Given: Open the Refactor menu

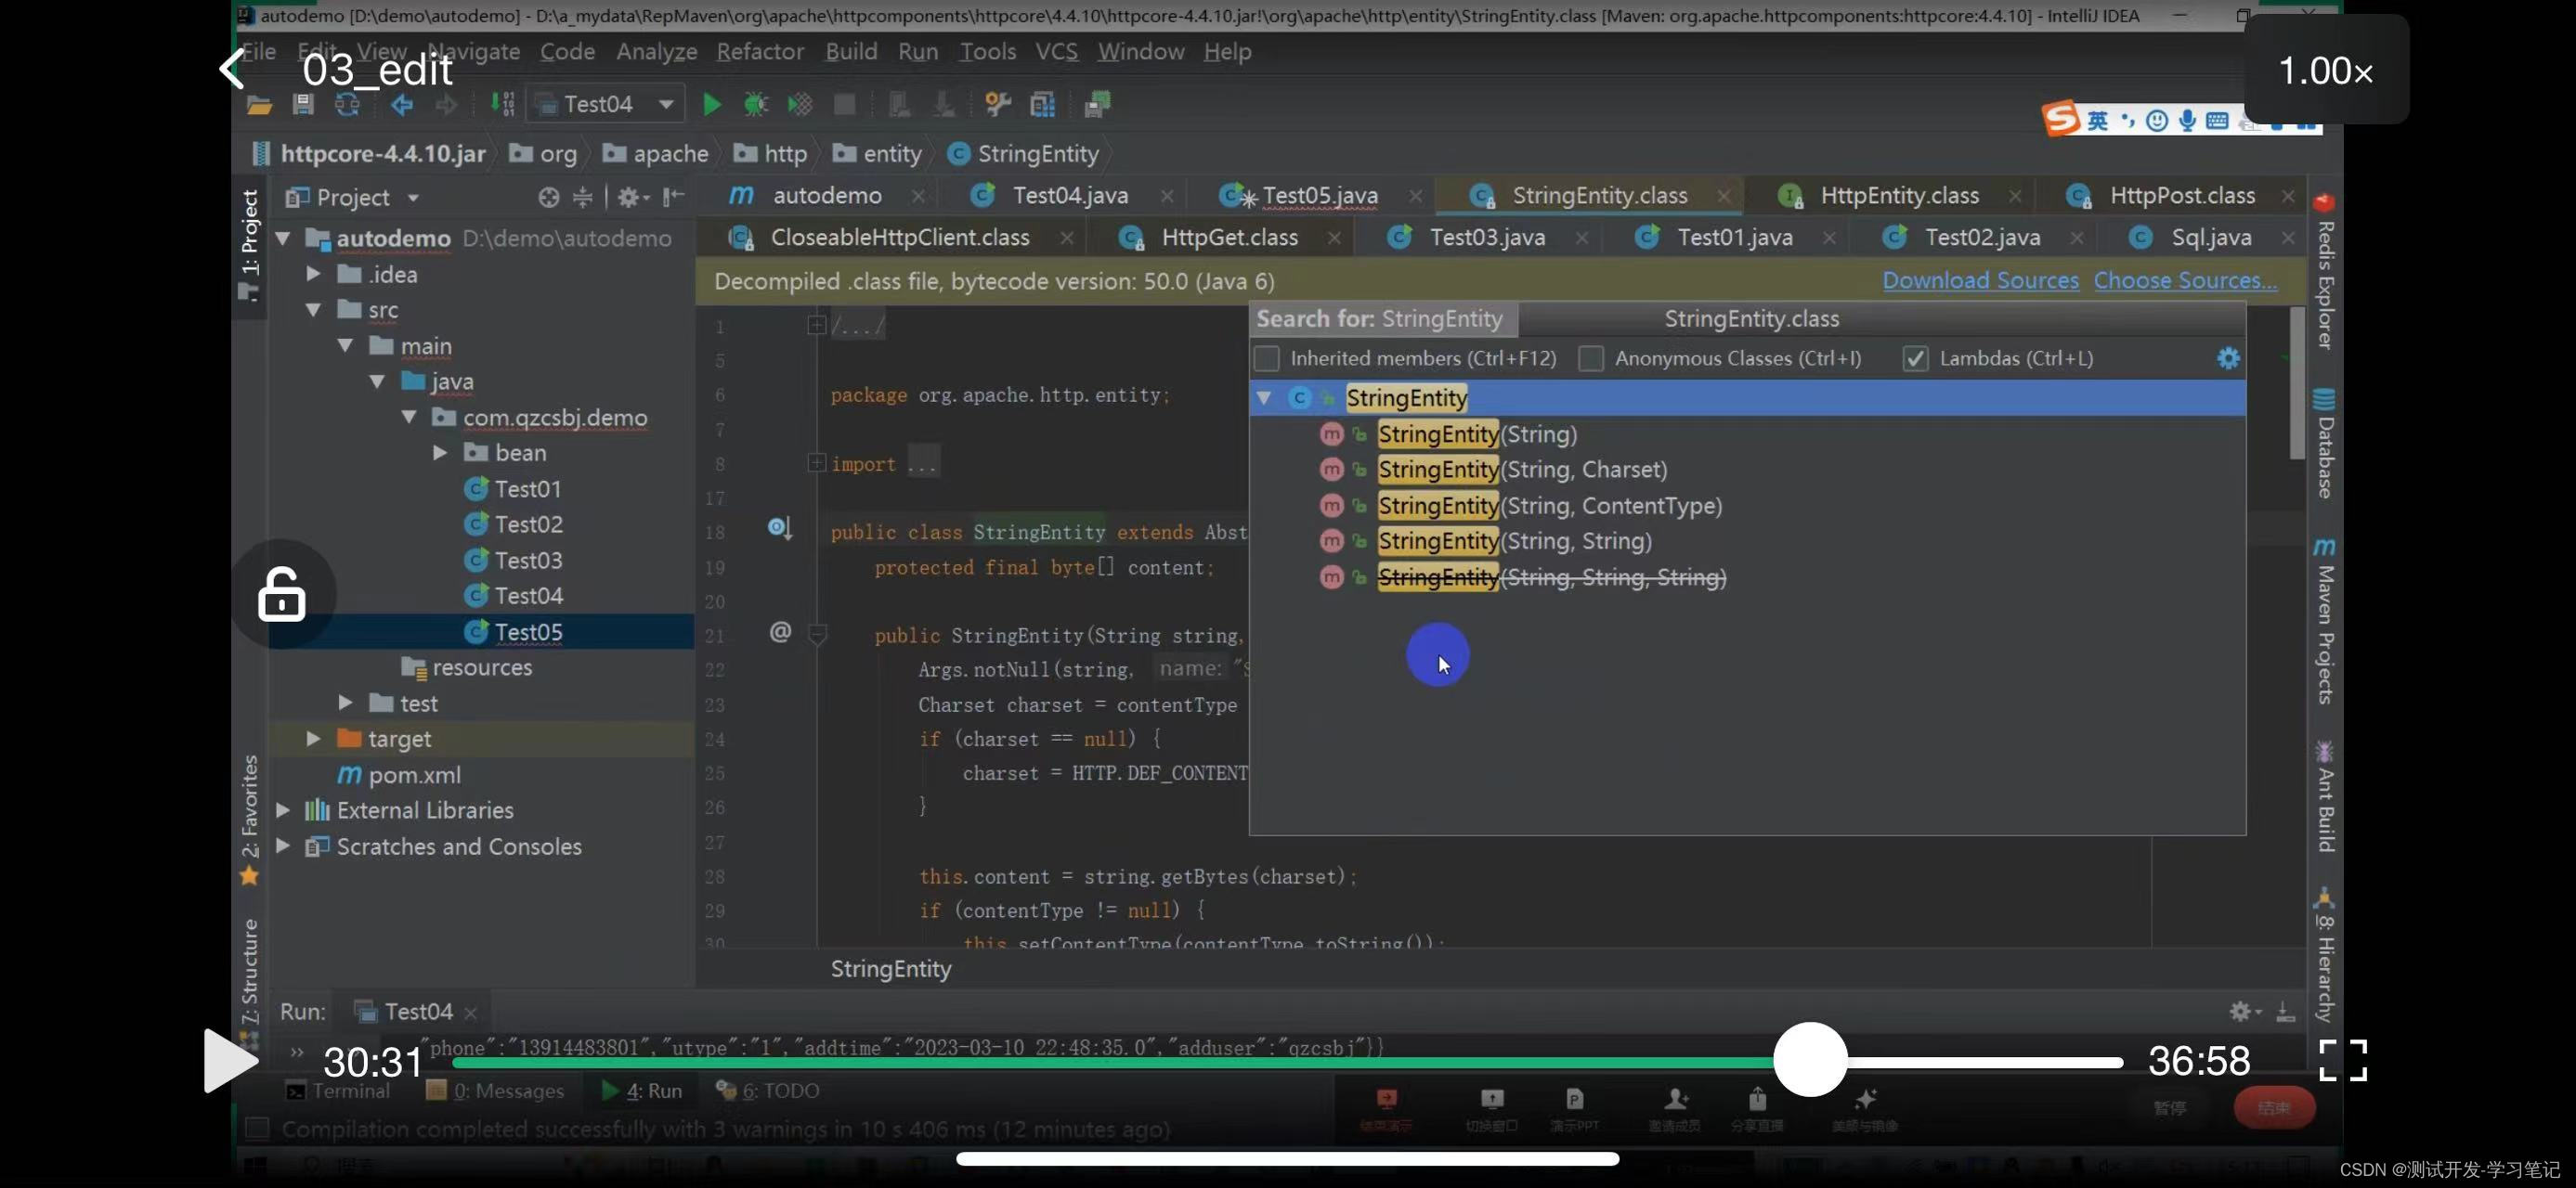Looking at the screenshot, I should point(759,51).
